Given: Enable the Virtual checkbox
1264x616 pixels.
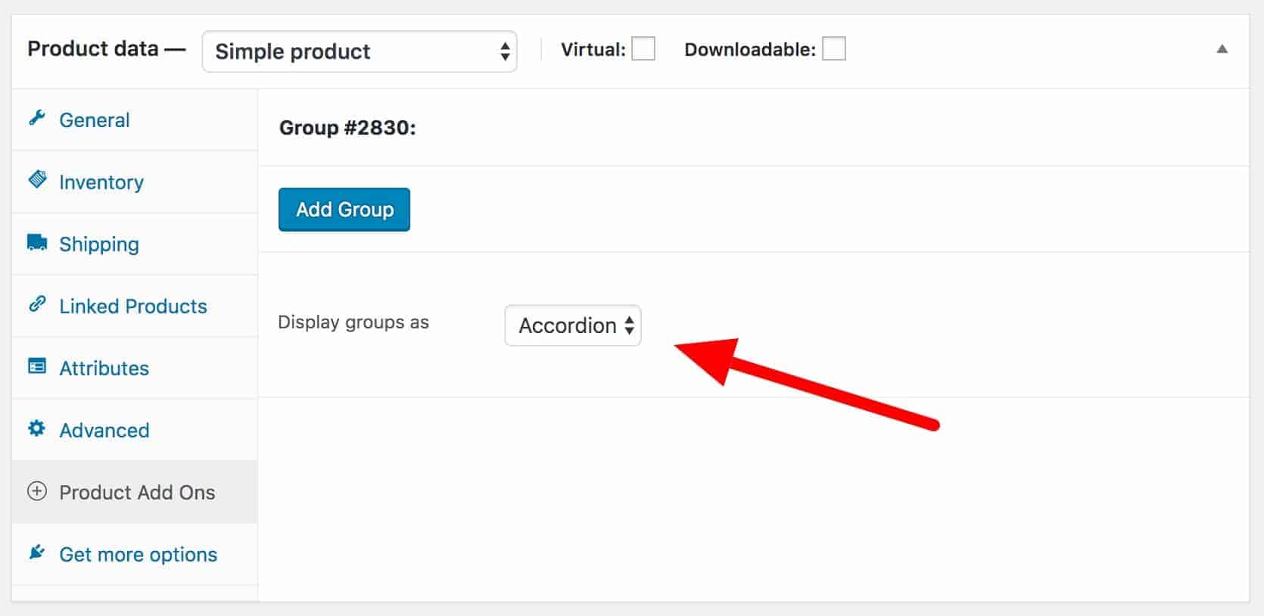Looking at the screenshot, I should click(643, 49).
